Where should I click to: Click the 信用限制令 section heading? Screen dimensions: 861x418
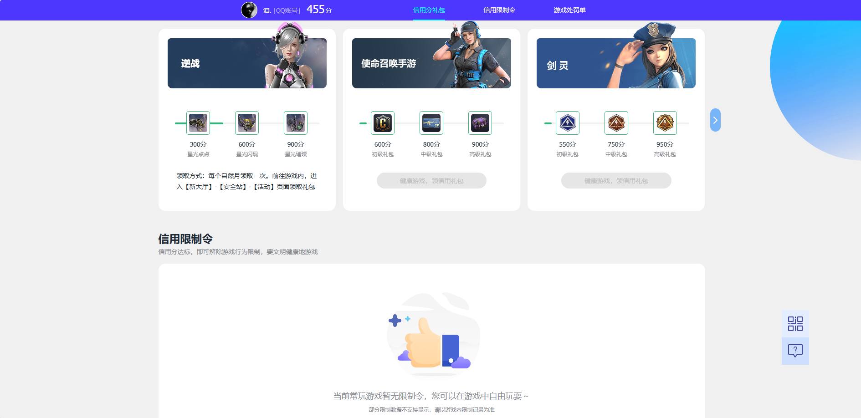coord(185,239)
